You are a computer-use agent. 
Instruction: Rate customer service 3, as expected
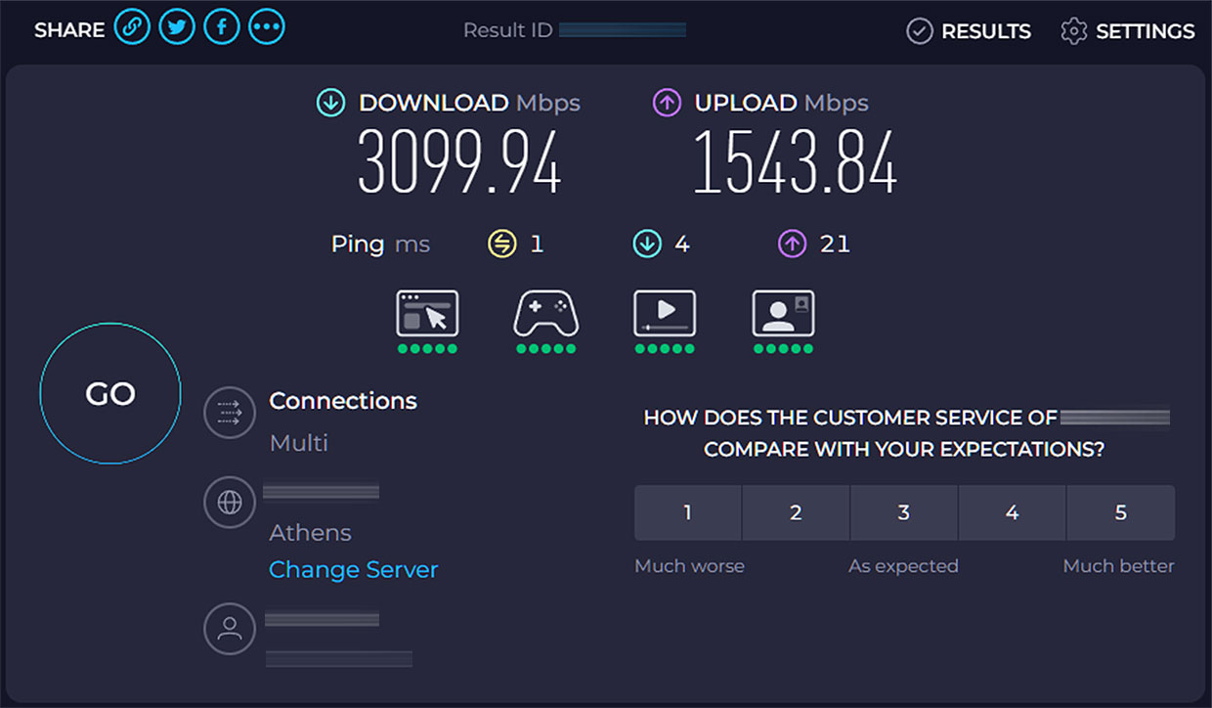pos(904,512)
